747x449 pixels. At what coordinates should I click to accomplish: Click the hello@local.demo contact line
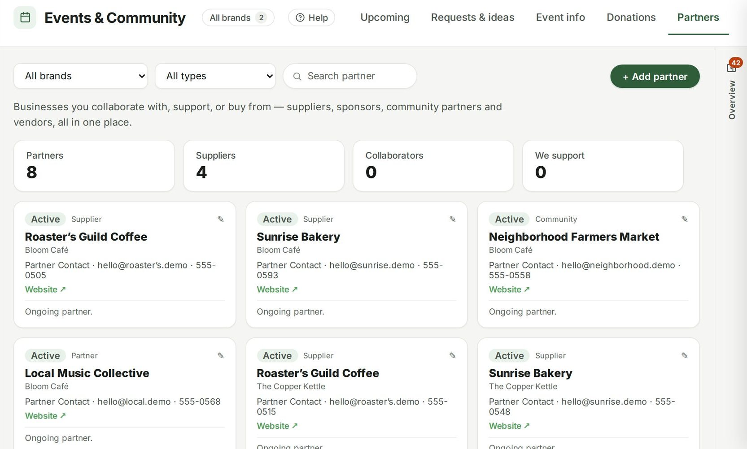click(123, 402)
